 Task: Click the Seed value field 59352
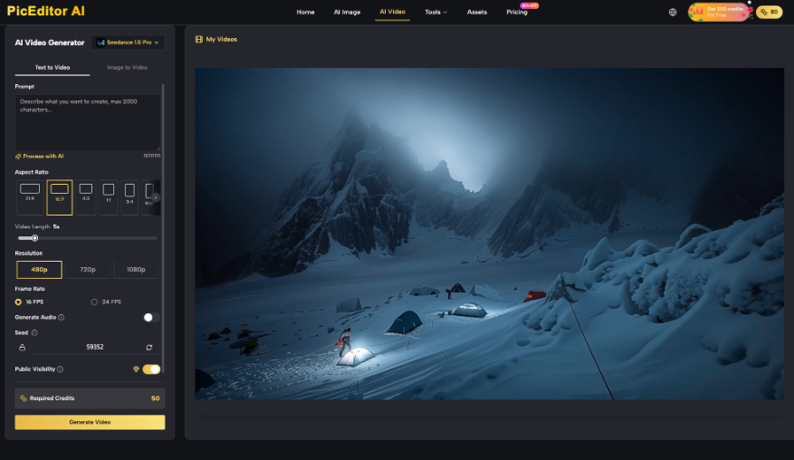(95, 347)
